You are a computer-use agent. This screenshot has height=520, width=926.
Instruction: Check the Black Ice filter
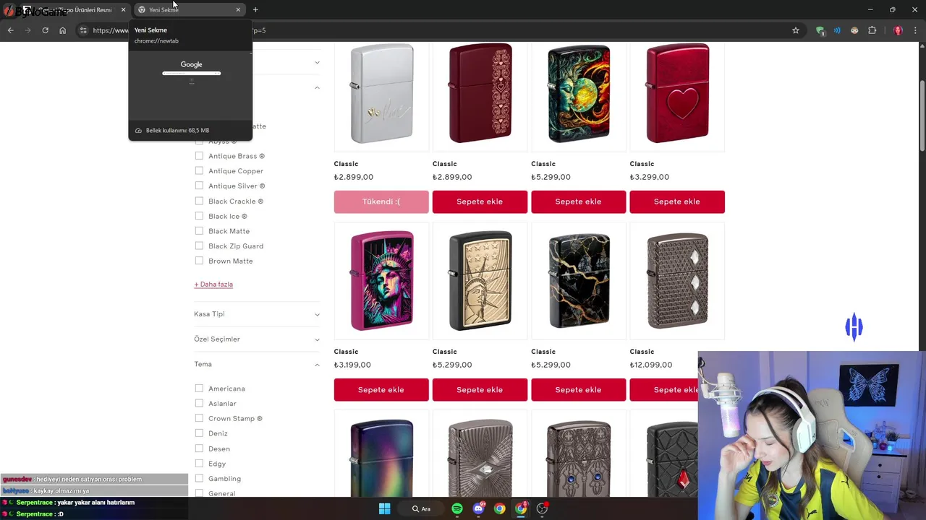[199, 216]
